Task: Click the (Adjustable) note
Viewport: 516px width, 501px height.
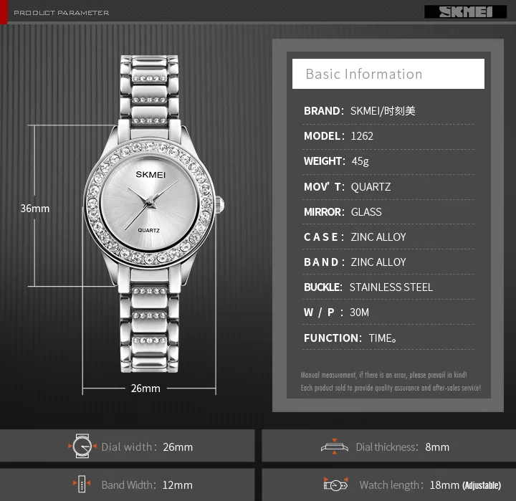Action: (482, 485)
